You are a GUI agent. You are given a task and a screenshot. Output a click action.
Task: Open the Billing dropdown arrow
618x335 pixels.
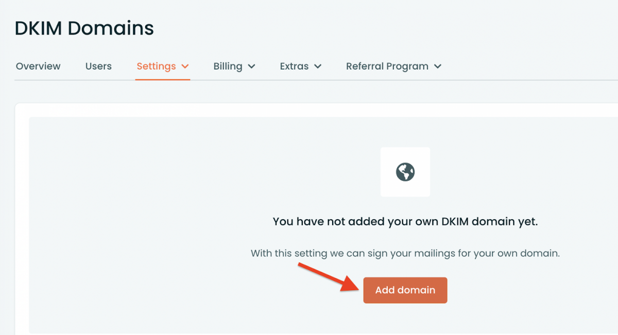click(x=252, y=66)
